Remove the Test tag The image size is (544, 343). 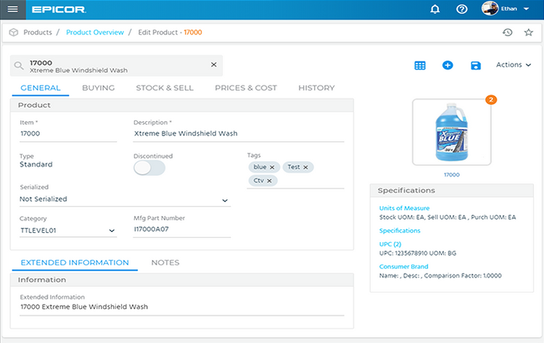[305, 168]
